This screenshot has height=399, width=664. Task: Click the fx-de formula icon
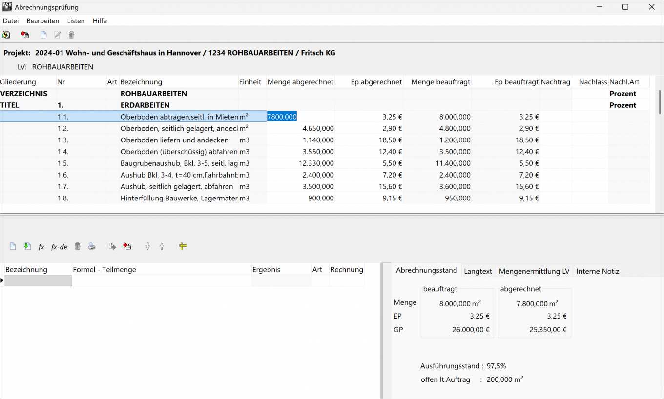[x=59, y=247]
